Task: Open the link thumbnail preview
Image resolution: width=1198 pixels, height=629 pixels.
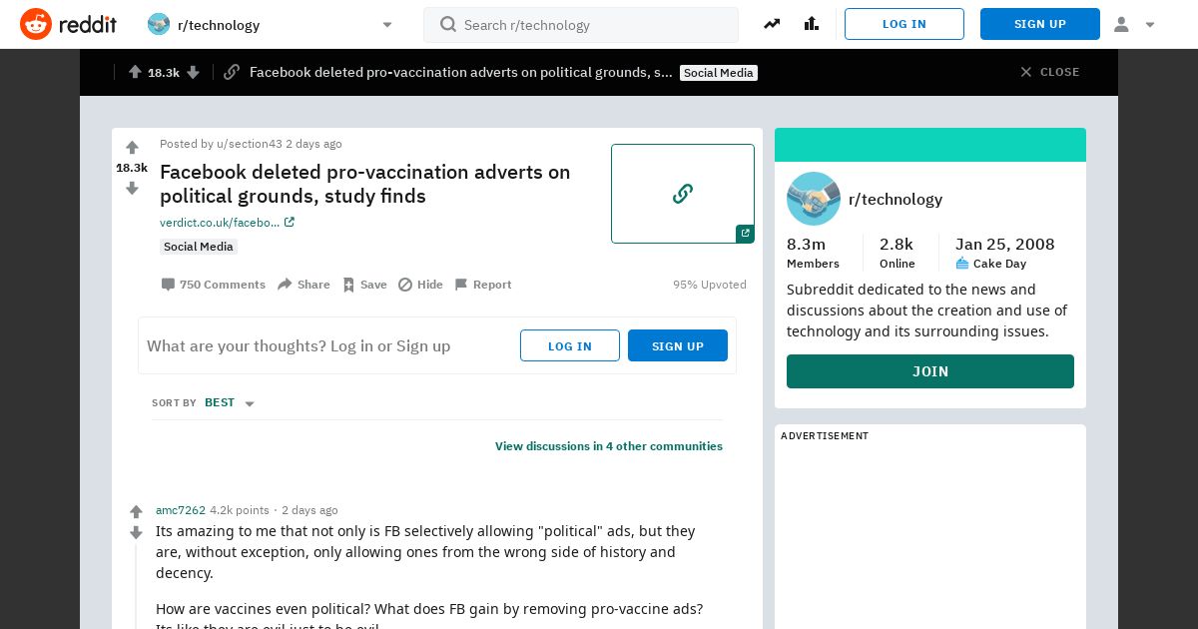Action: [683, 194]
